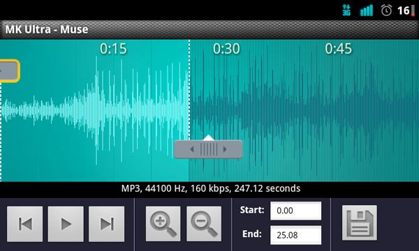
Task: Click the End time input field
Action: tap(296, 235)
